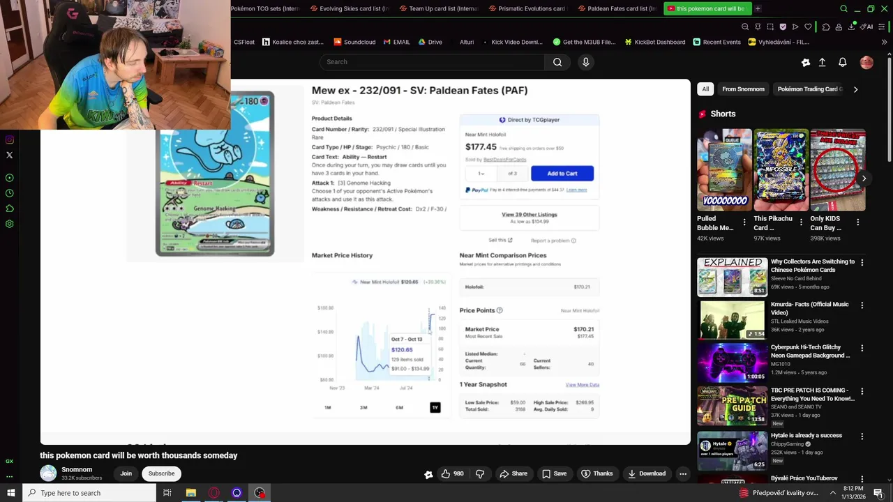
Task: Open Windows Start menu
Action: pyautogui.click(x=10, y=493)
